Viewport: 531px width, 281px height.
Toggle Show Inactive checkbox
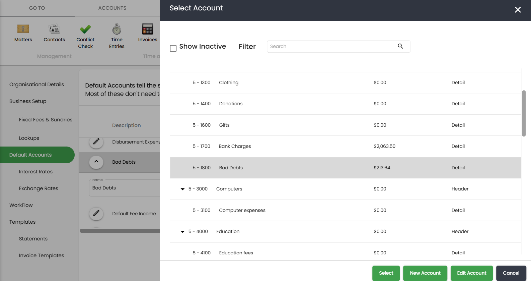[173, 48]
